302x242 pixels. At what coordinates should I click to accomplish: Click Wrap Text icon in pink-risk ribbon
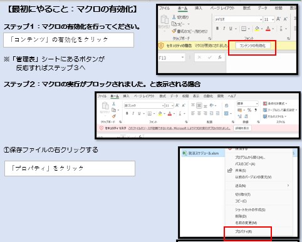pos(226,106)
